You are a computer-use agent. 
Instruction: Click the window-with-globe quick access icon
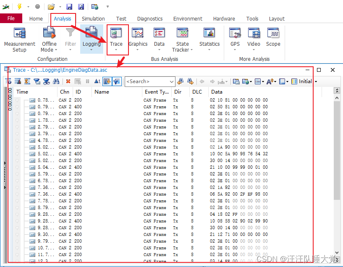95,7
